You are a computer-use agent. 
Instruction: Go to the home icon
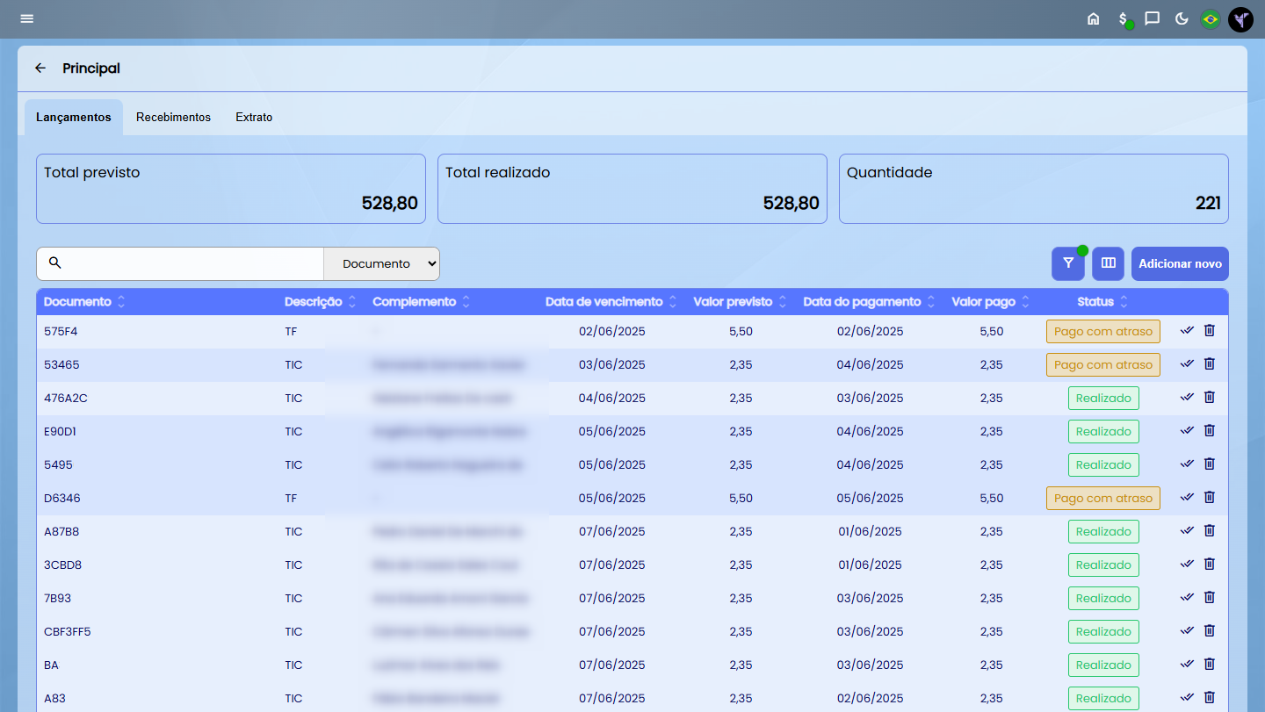coord(1094,18)
